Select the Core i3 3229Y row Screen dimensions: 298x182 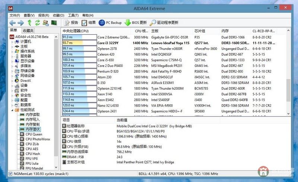169,43
